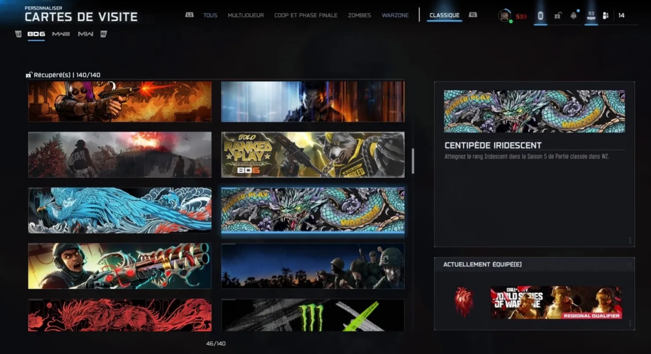This screenshot has height=354, width=651.
Task: Click the friends count 14
Action: pos(621,15)
